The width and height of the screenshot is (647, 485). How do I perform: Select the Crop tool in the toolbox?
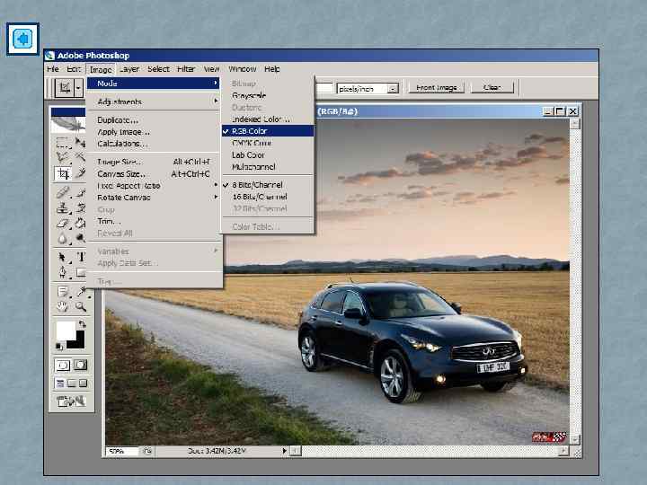[63, 173]
